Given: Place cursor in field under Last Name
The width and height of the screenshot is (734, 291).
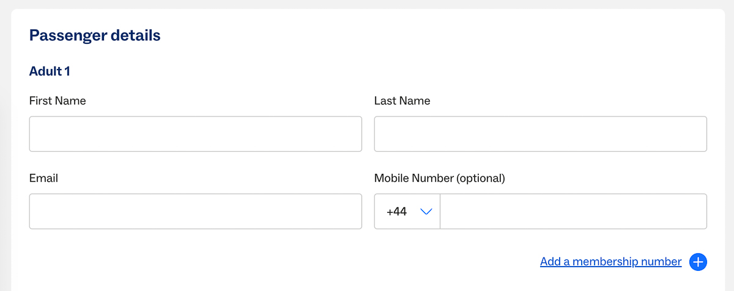Looking at the screenshot, I should click(x=541, y=134).
